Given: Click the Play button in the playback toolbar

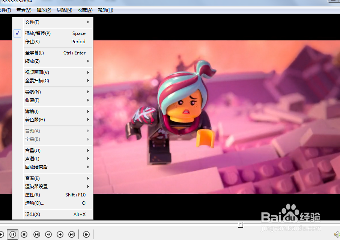Looking at the screenshot, I should [1, 234].
